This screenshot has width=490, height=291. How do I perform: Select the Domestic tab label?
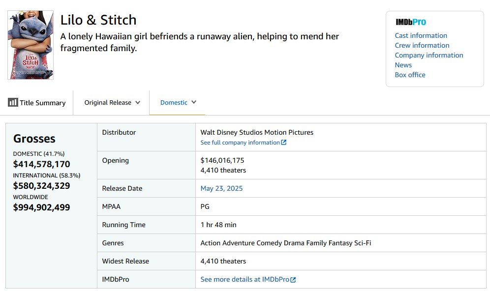[x=174, y=102]
